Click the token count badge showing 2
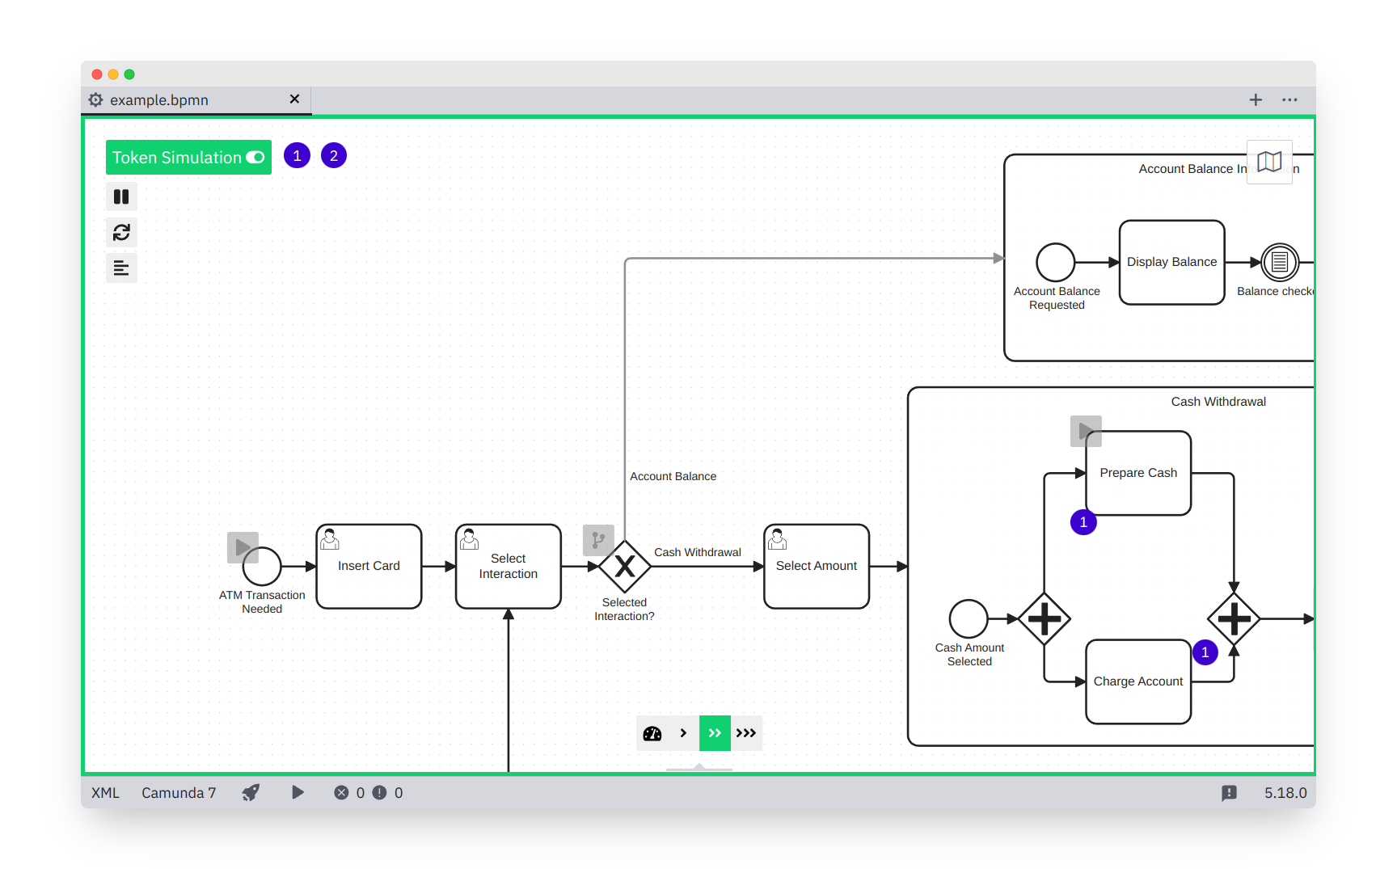 click(x=334, y=155)
